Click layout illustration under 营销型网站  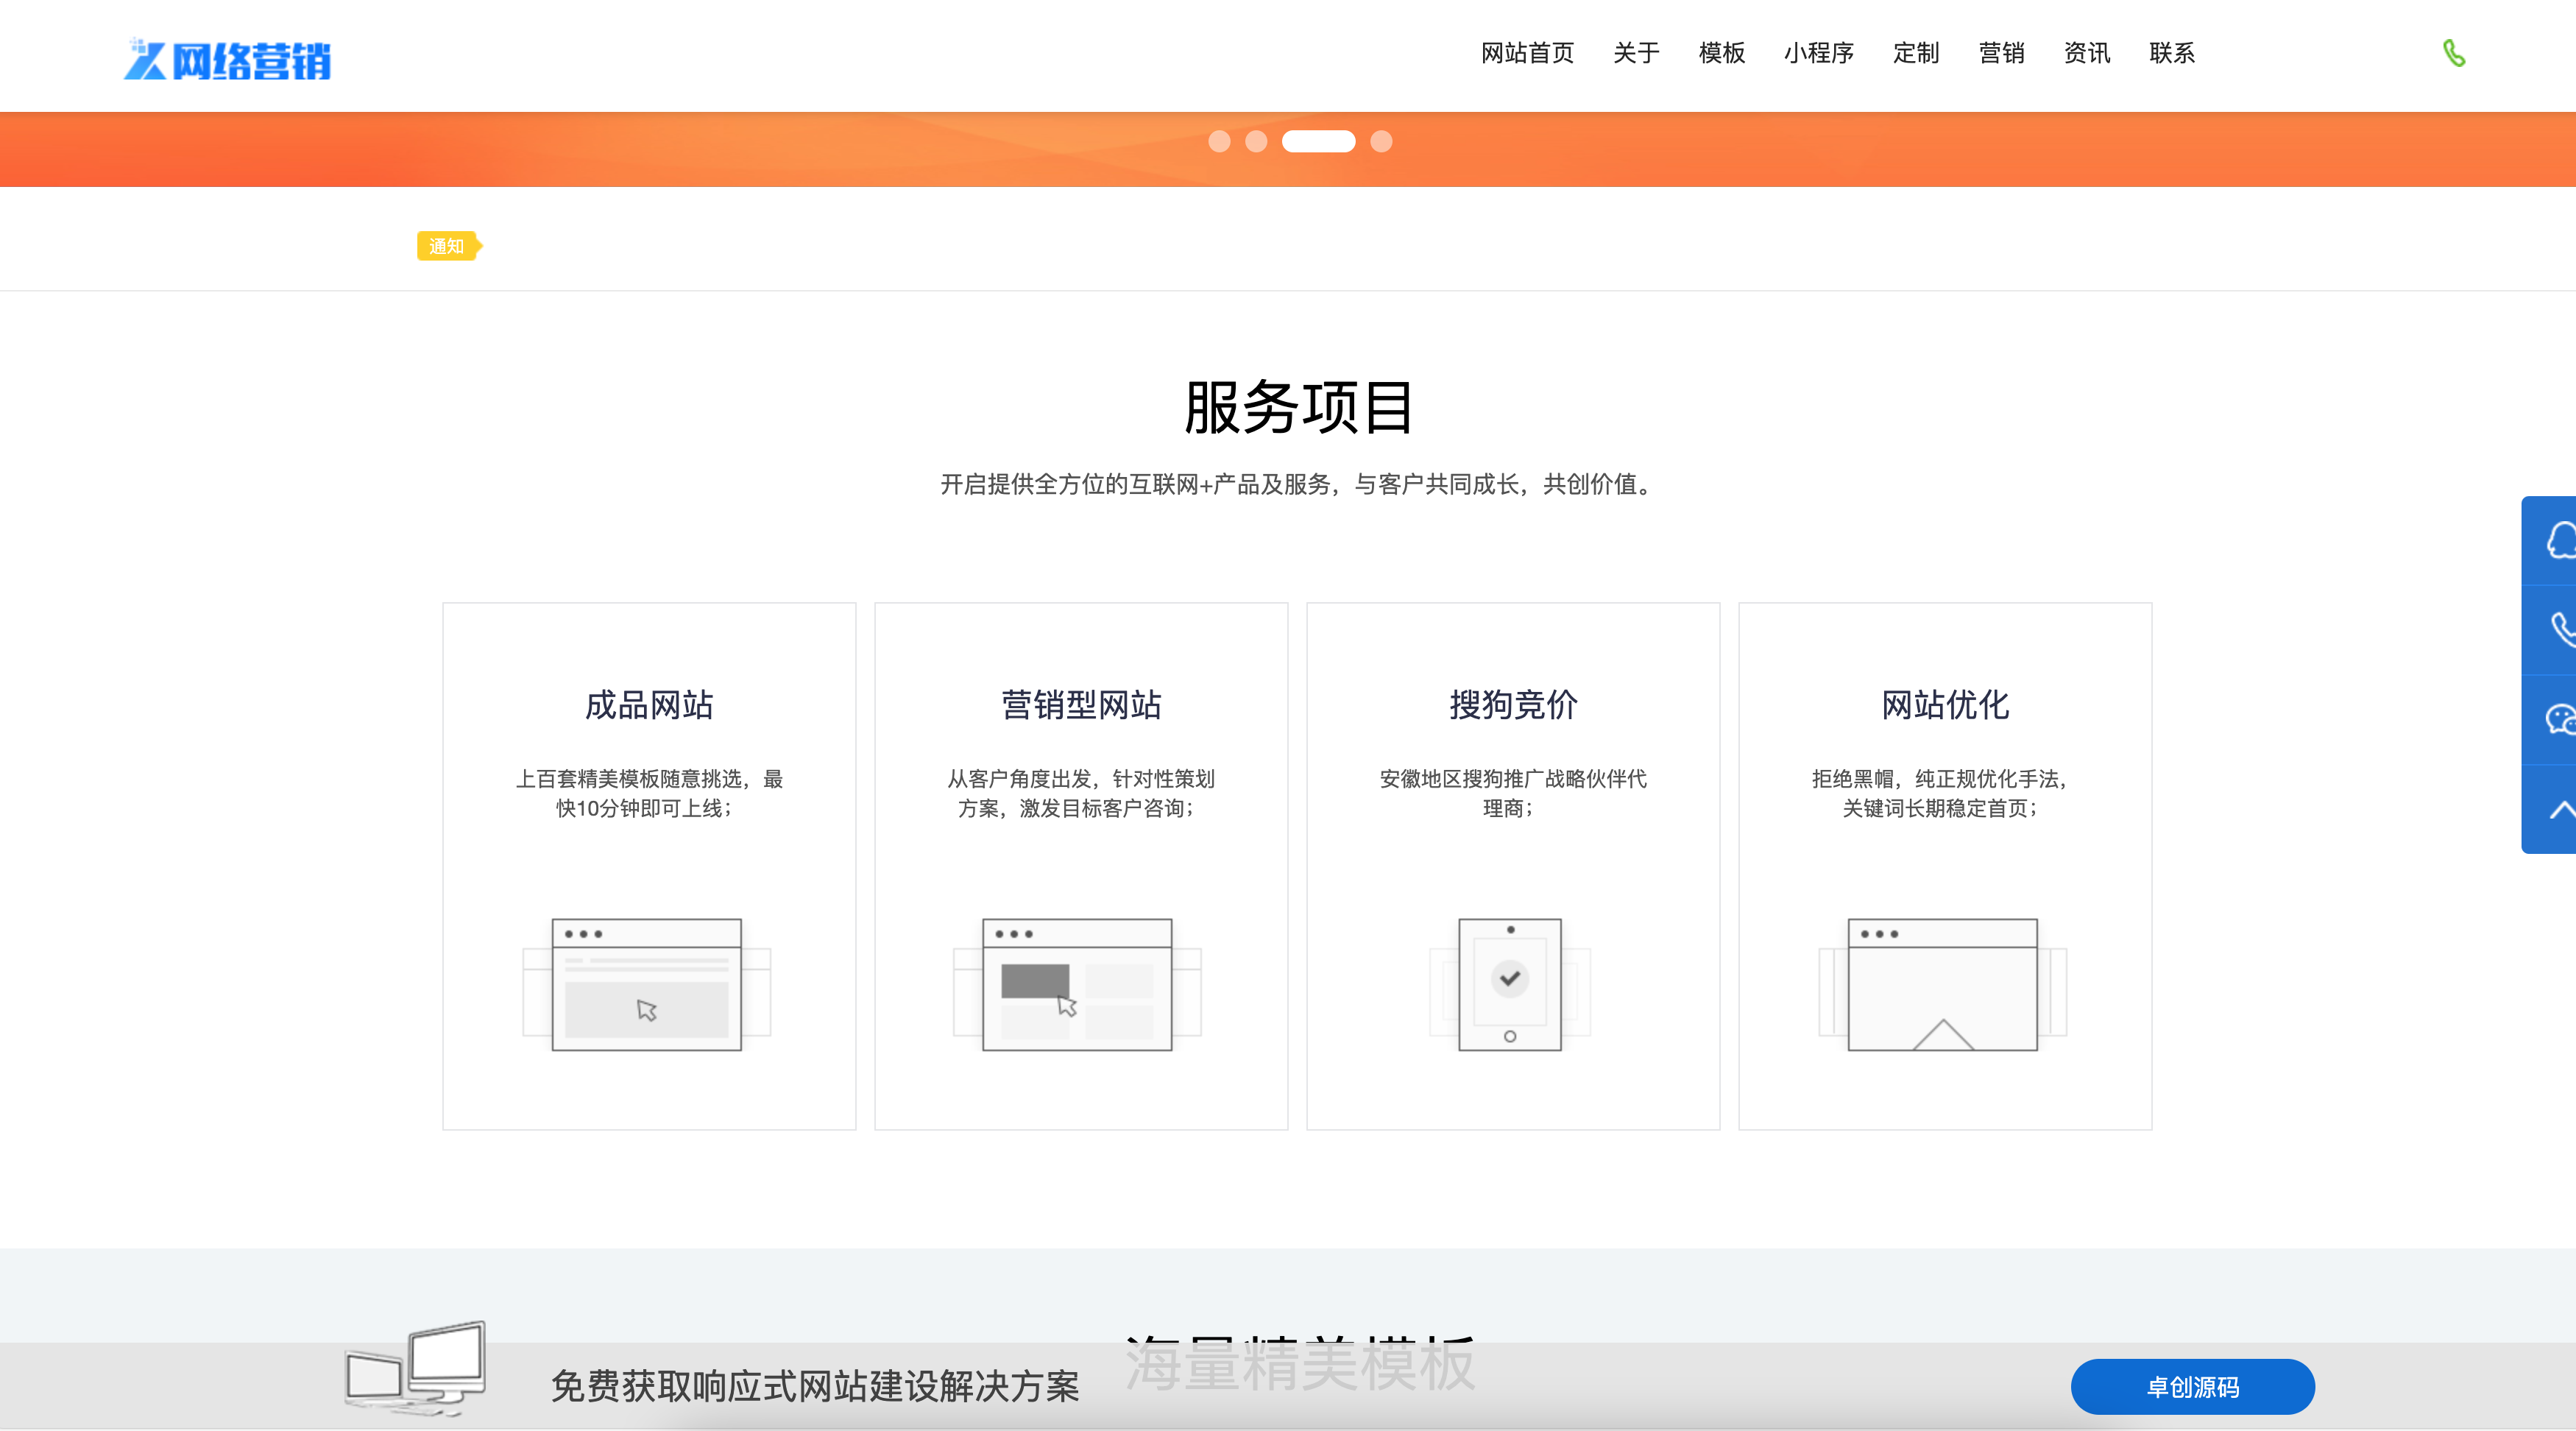(x=1077, y=984)
